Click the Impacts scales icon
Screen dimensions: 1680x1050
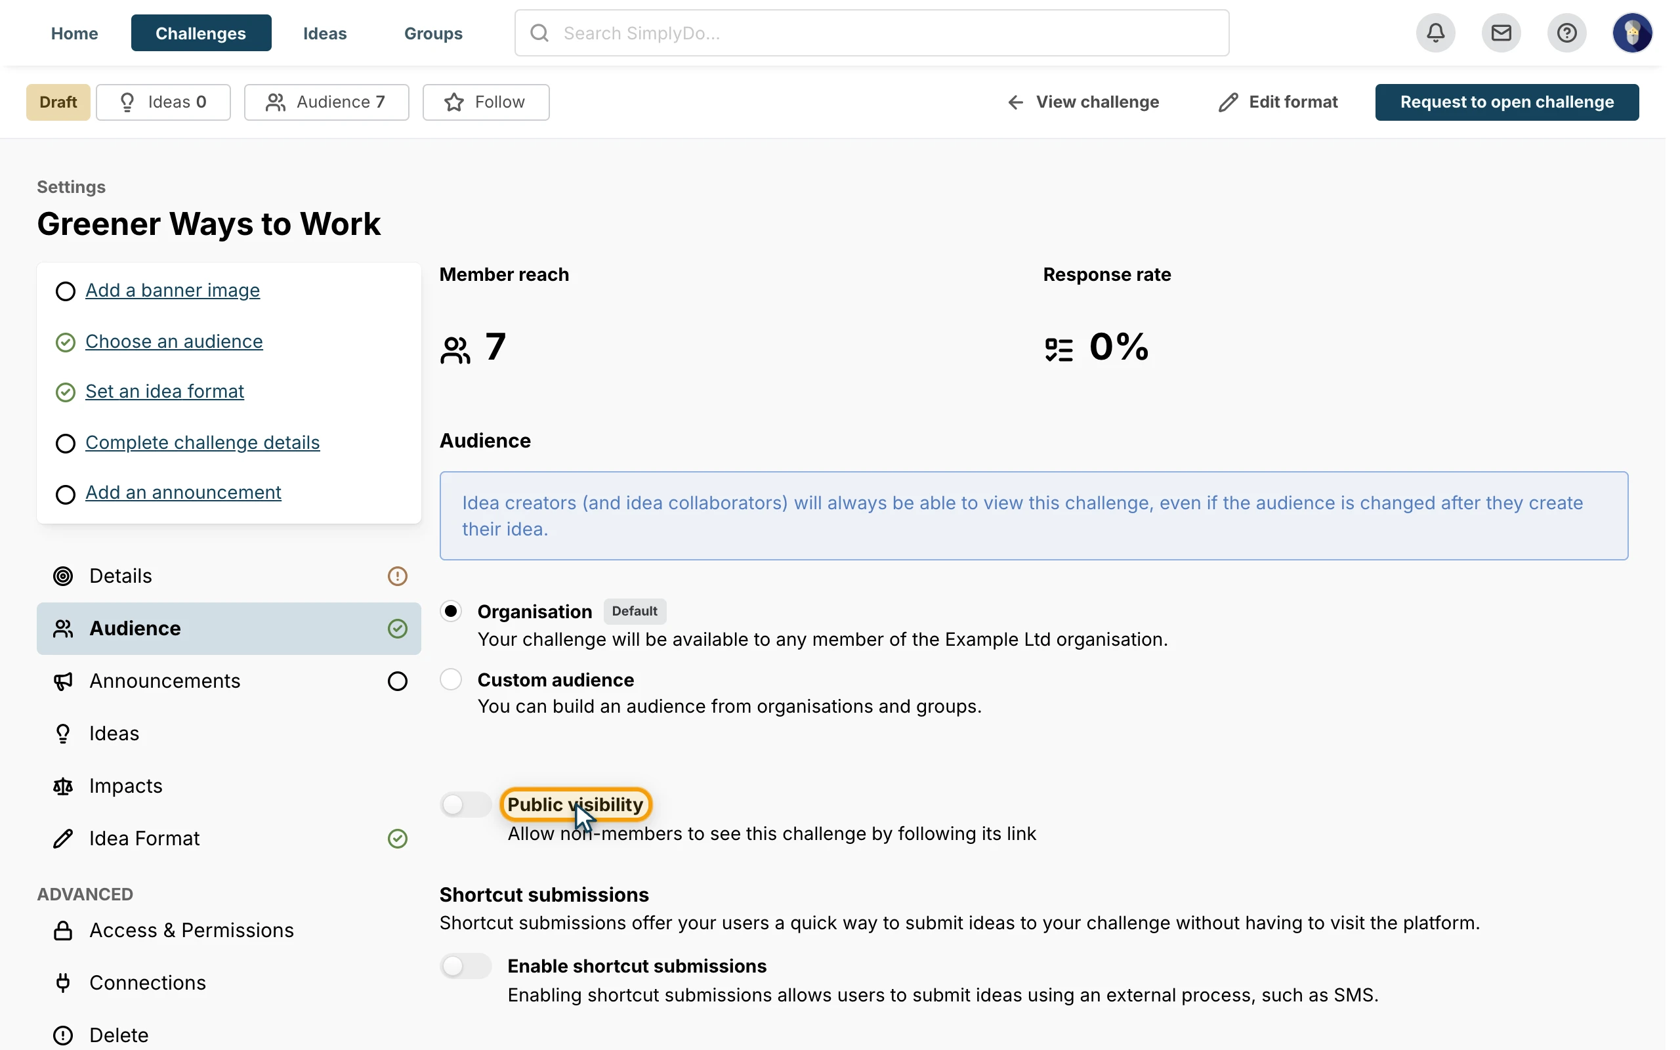point(63,786)
